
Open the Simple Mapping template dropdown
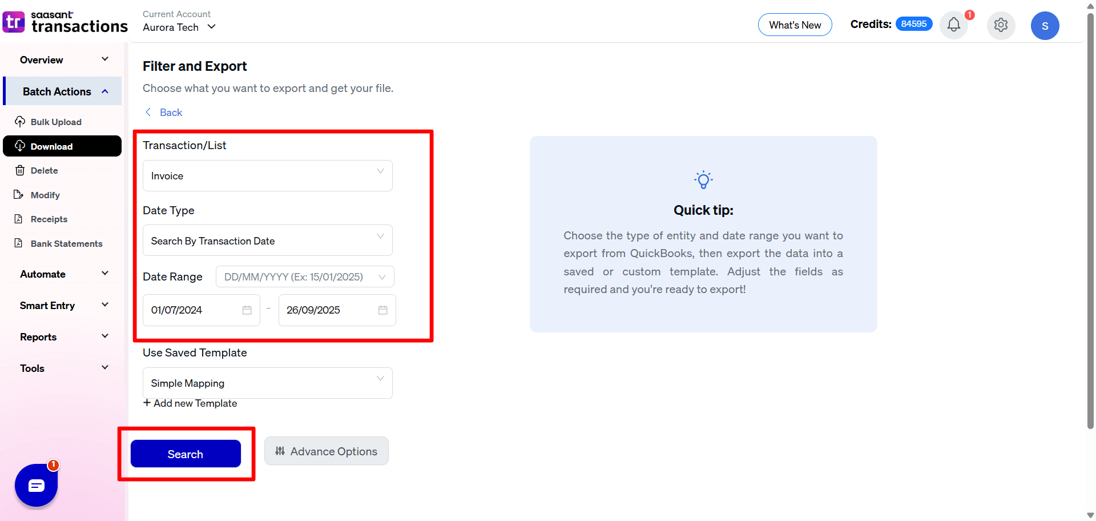pyautogui.click(x=268, y=383)
